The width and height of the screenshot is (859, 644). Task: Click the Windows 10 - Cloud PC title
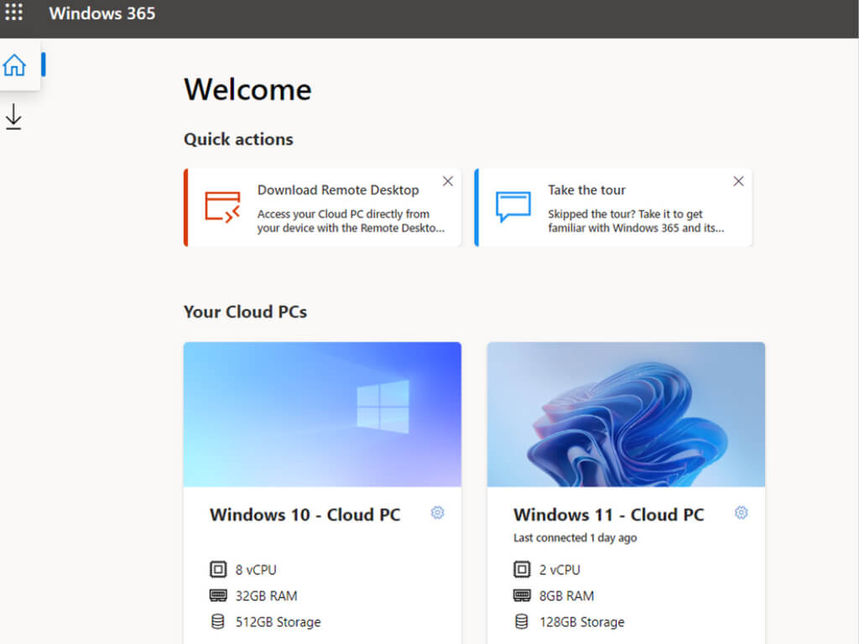click(x=305, y=515)
